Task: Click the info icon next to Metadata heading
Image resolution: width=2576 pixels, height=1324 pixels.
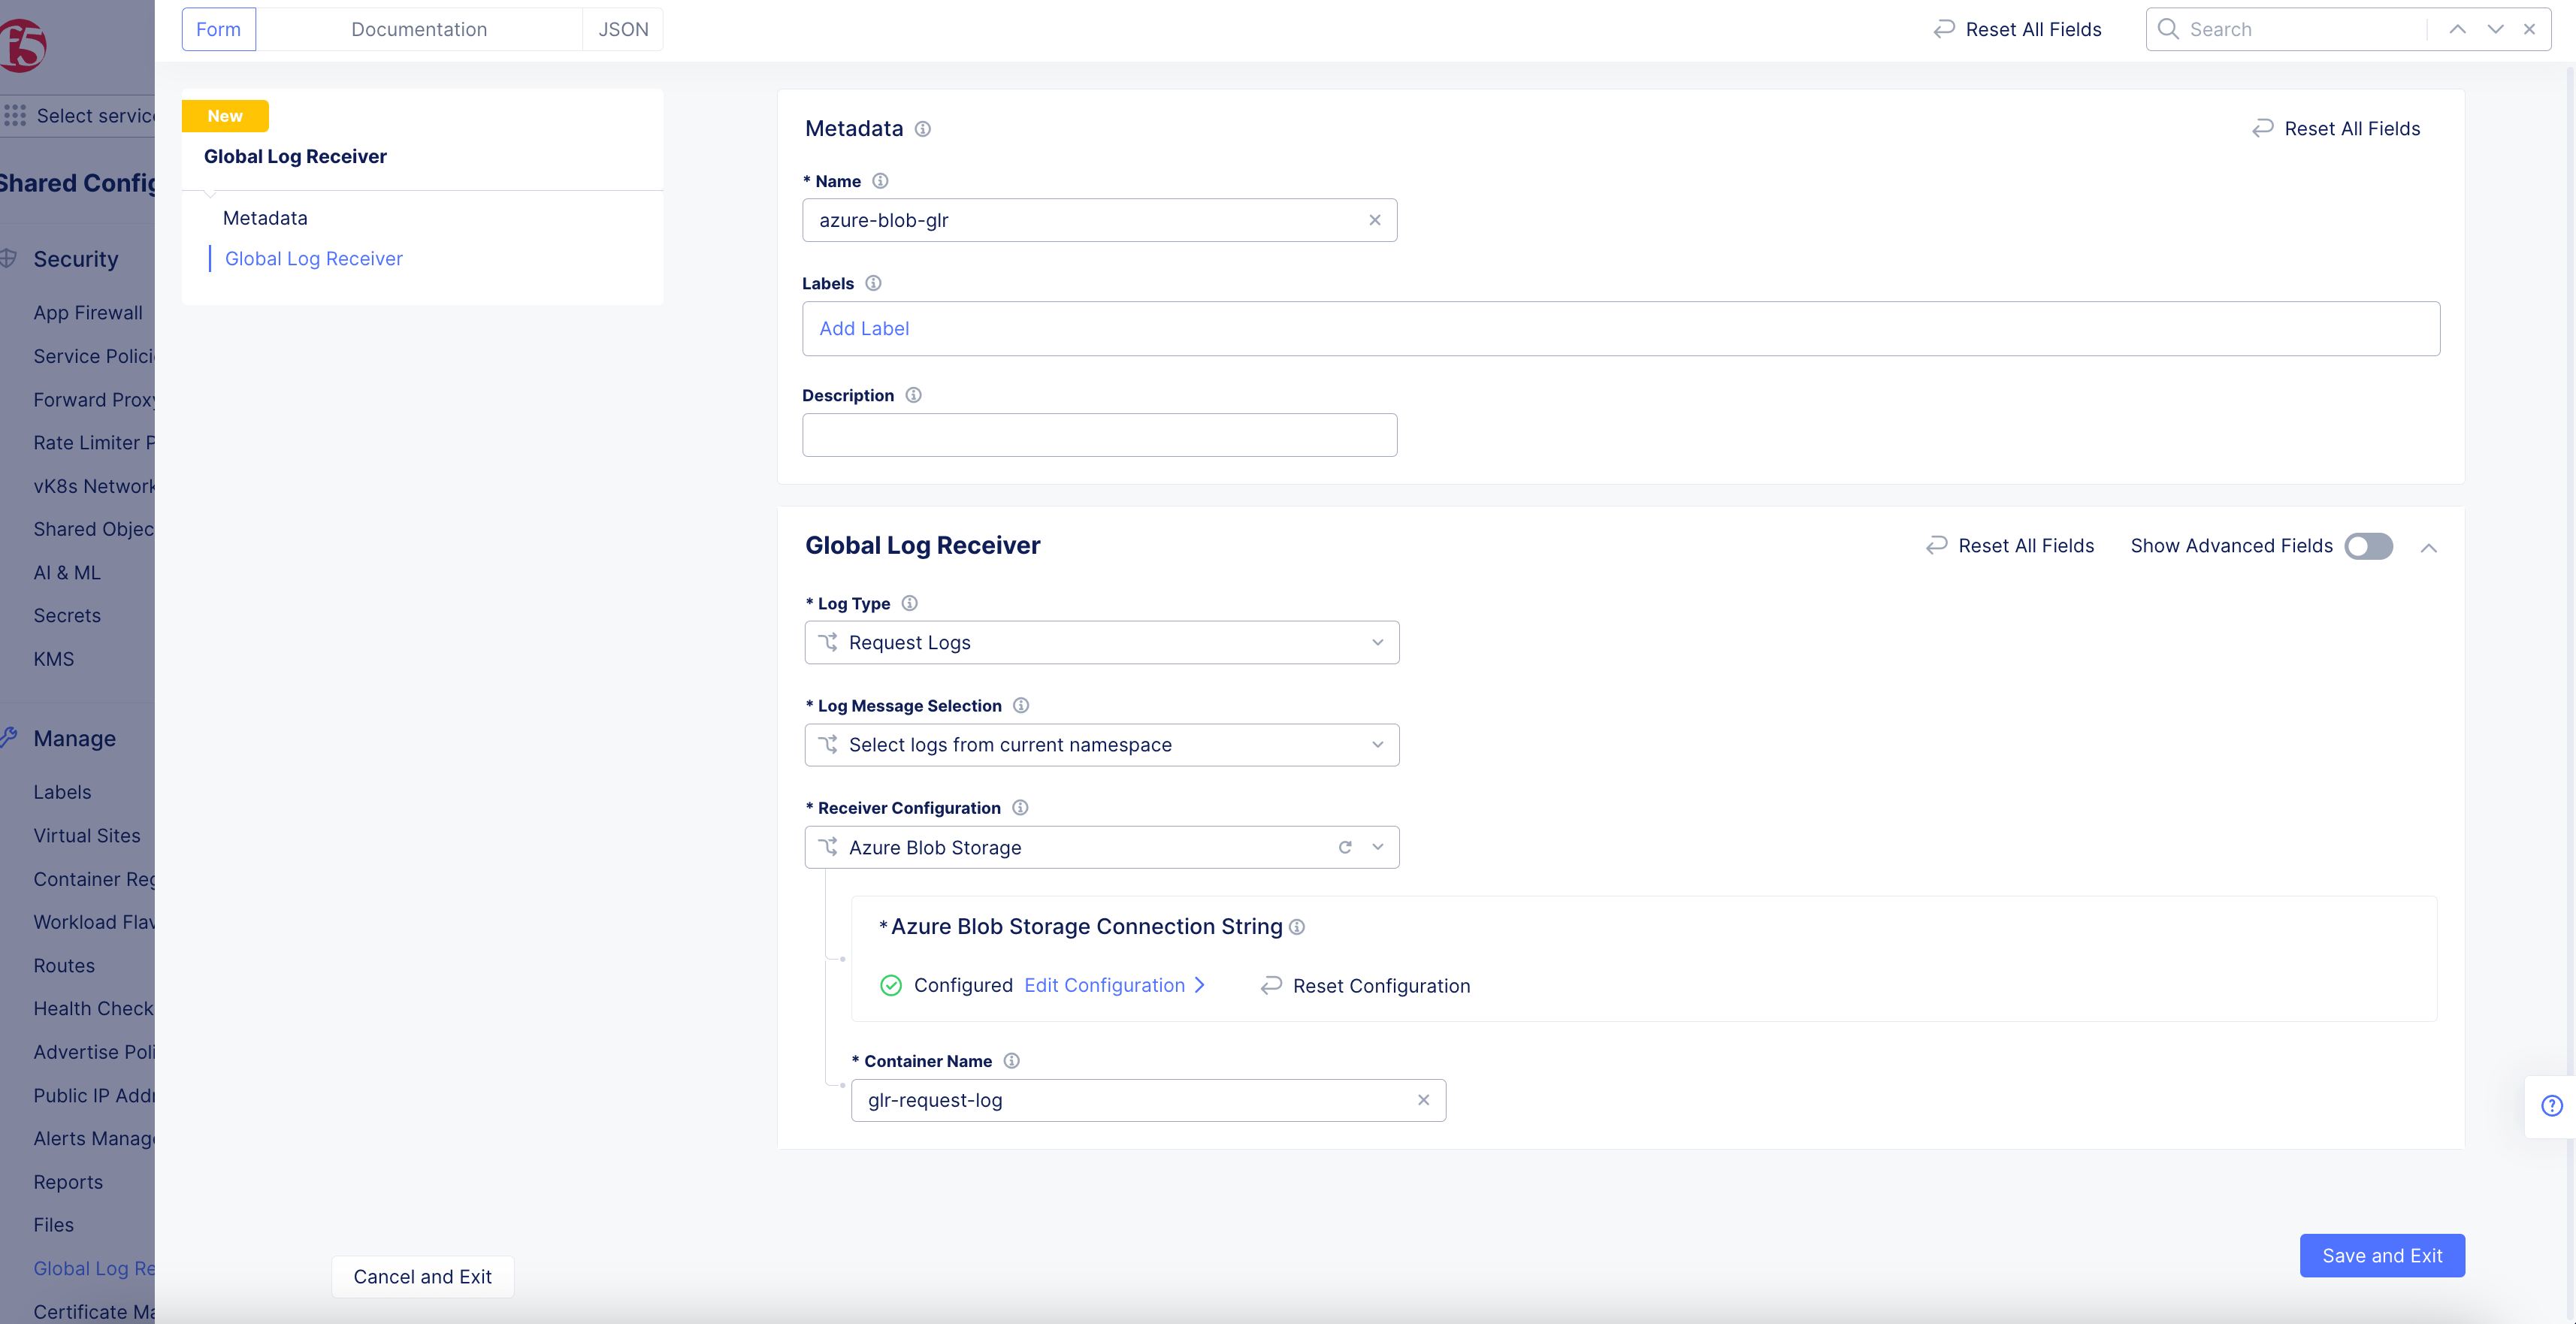Action: pos(923,129)
